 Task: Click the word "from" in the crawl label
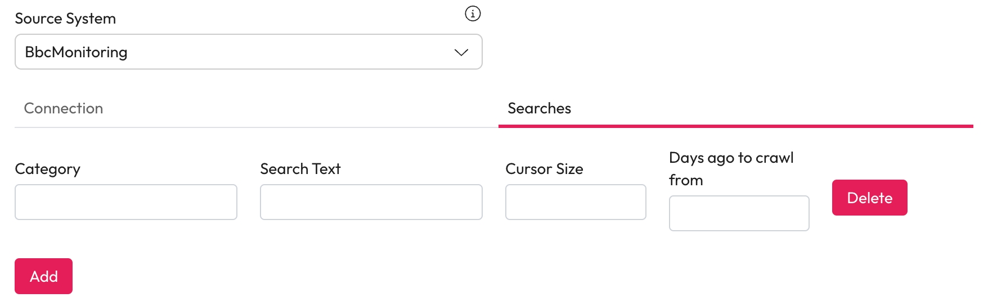686,180
